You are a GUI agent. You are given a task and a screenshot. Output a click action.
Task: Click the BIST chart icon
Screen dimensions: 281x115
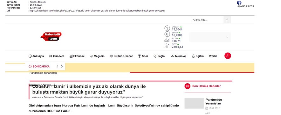(x=167, y=46)
